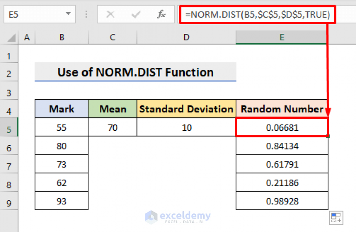
Task: Select cell with value 0.06681
Action: tap(282, 127)
